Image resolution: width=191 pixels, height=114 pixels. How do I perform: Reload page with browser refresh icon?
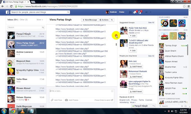(x=11, y=6)
